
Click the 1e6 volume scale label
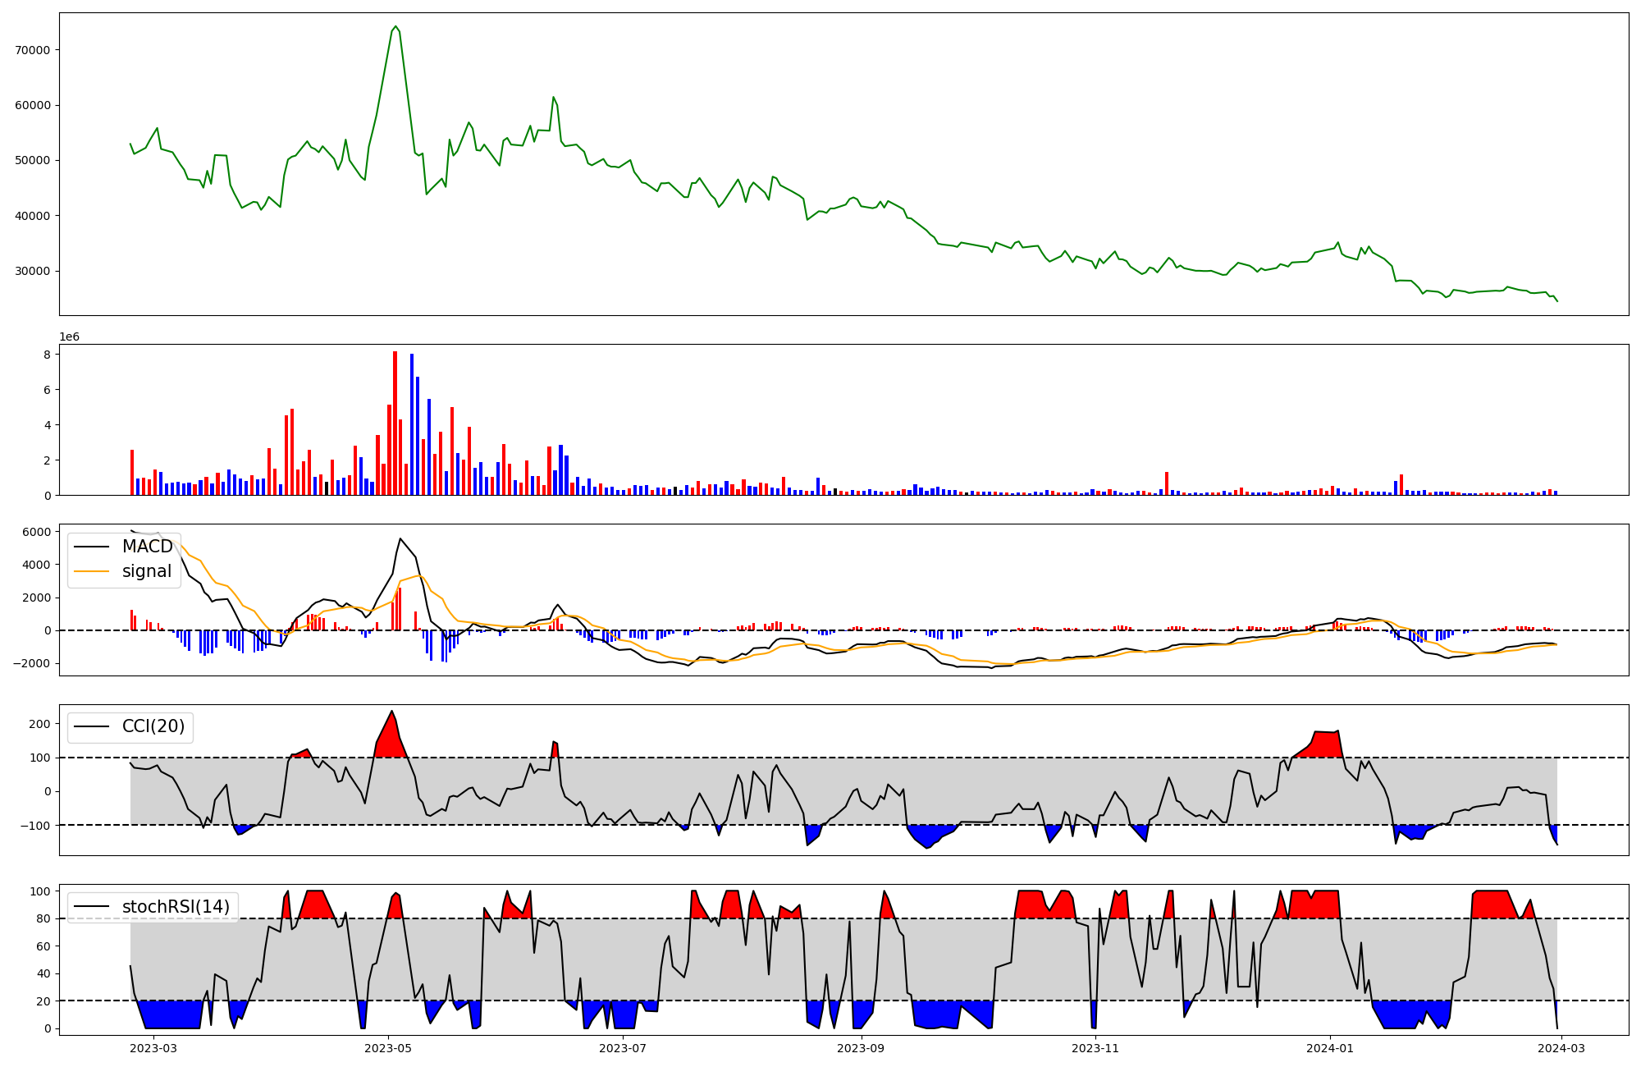click(x=69, y=337)
